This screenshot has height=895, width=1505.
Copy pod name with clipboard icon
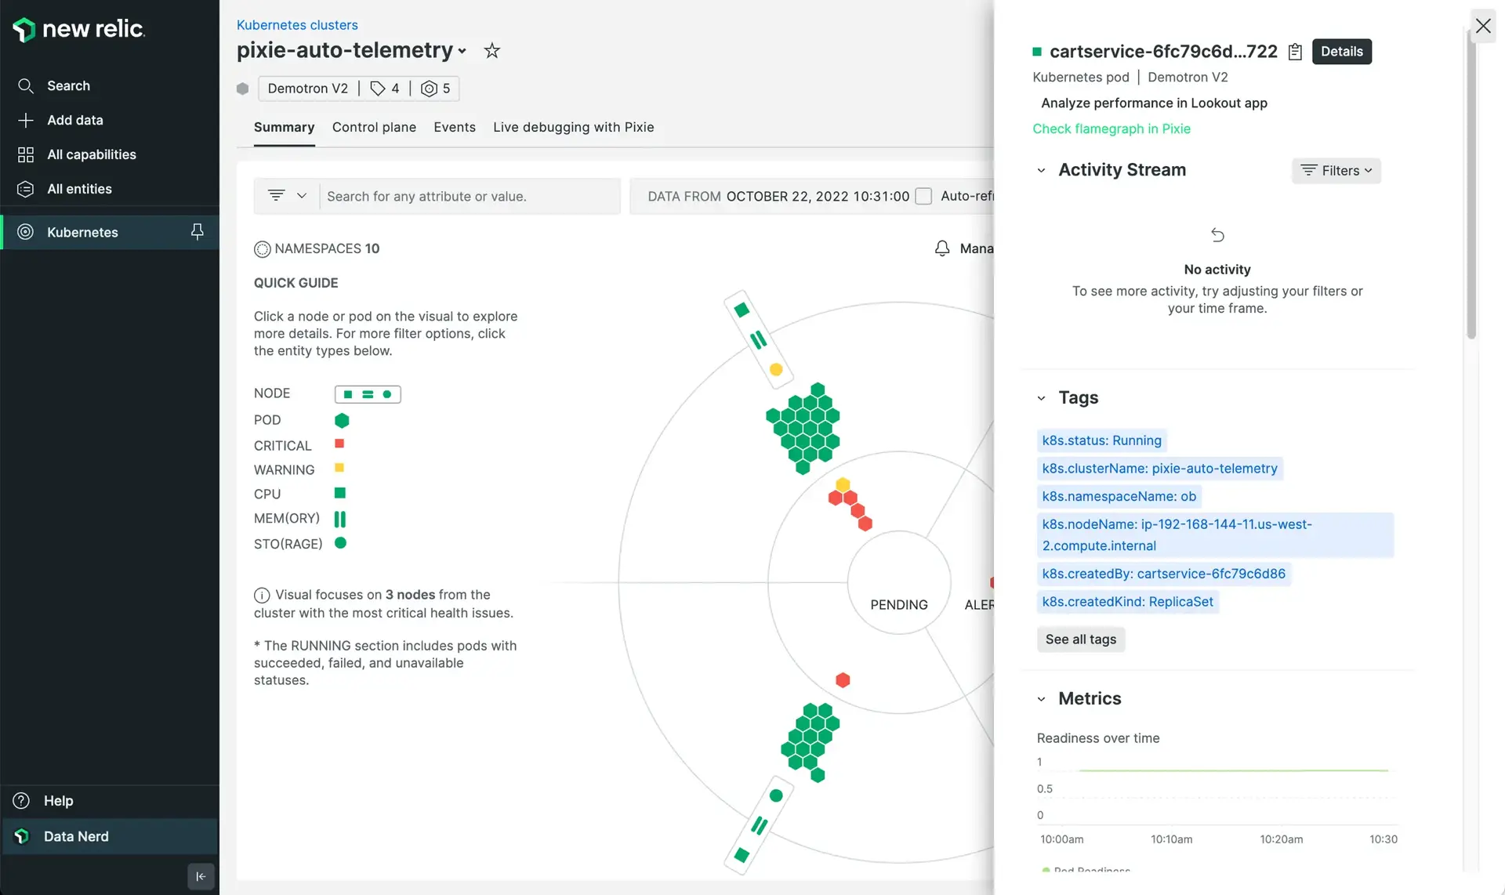(1295, 52)
